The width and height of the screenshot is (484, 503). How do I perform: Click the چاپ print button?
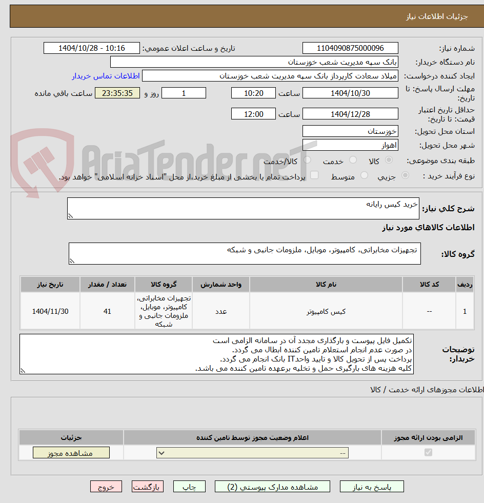[x=189, y=487]
